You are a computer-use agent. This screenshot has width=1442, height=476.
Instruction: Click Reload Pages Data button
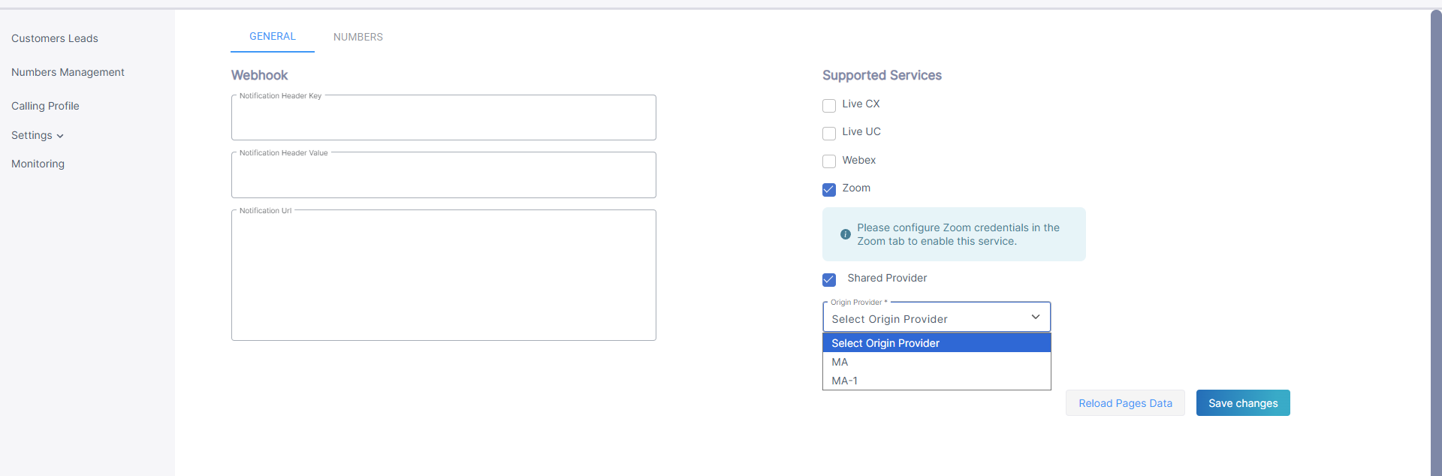[1124, 403]
